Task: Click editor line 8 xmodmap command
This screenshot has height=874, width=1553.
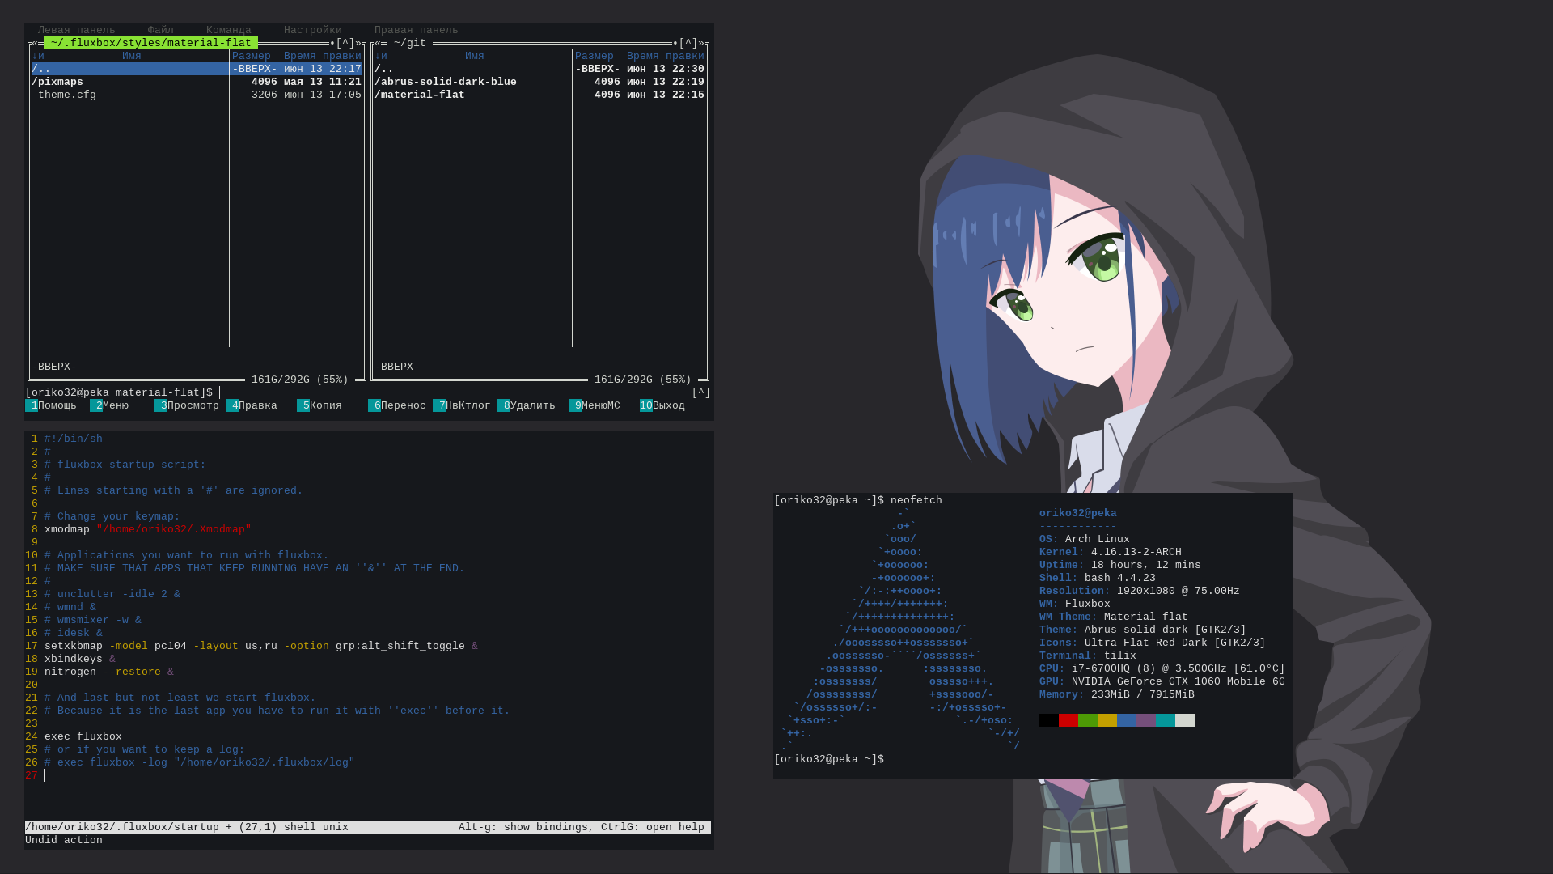Action: [148, 529]
